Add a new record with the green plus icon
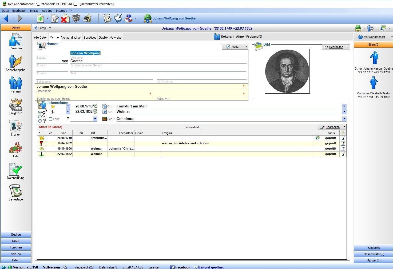393x269 pixels. (x=40, y=19)
